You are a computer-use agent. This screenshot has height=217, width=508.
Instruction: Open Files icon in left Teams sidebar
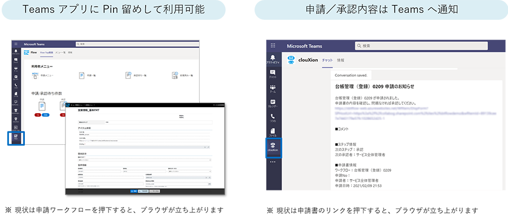click(16, 94)
